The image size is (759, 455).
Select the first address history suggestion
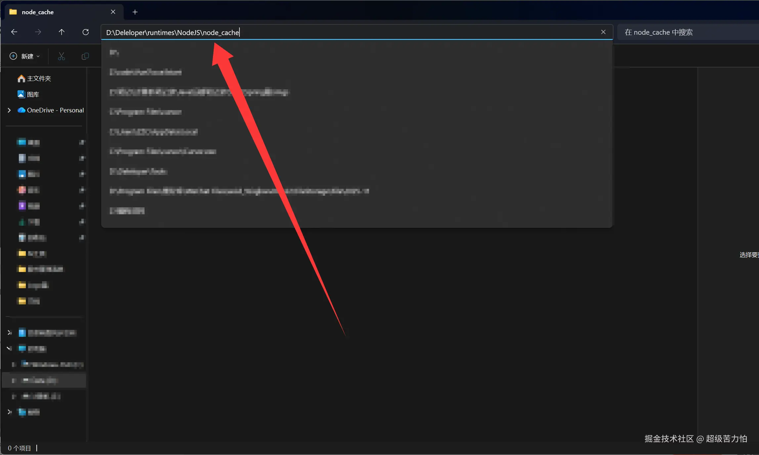[114, 53]
